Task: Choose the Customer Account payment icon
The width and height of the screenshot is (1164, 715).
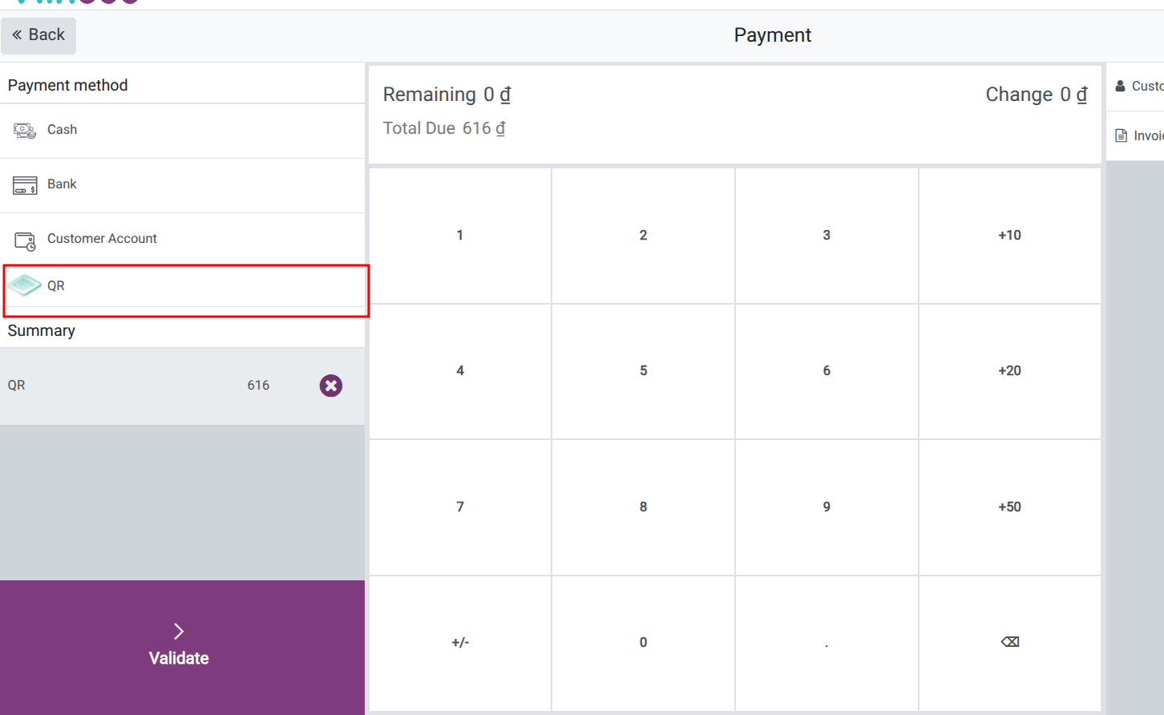Action: tap(25, 238)
